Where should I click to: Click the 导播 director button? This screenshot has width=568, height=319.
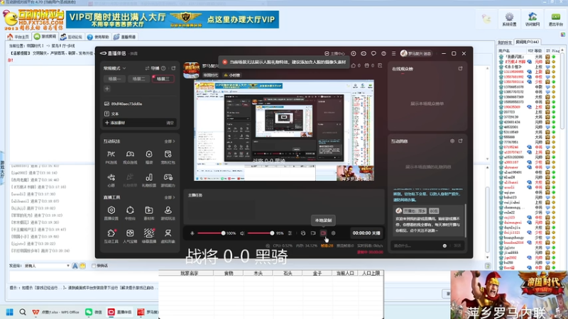[x=153, y=68]
